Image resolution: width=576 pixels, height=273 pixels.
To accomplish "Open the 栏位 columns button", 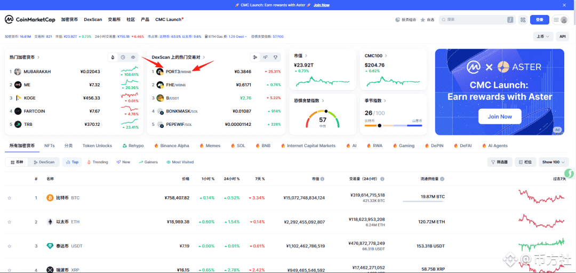I will click(526, 162).
